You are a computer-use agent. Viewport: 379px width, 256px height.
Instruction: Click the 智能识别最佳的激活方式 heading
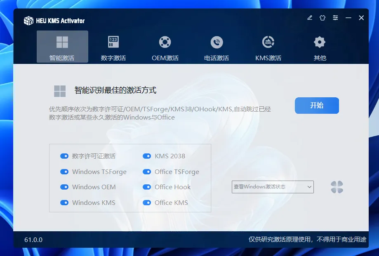point(115,90)
